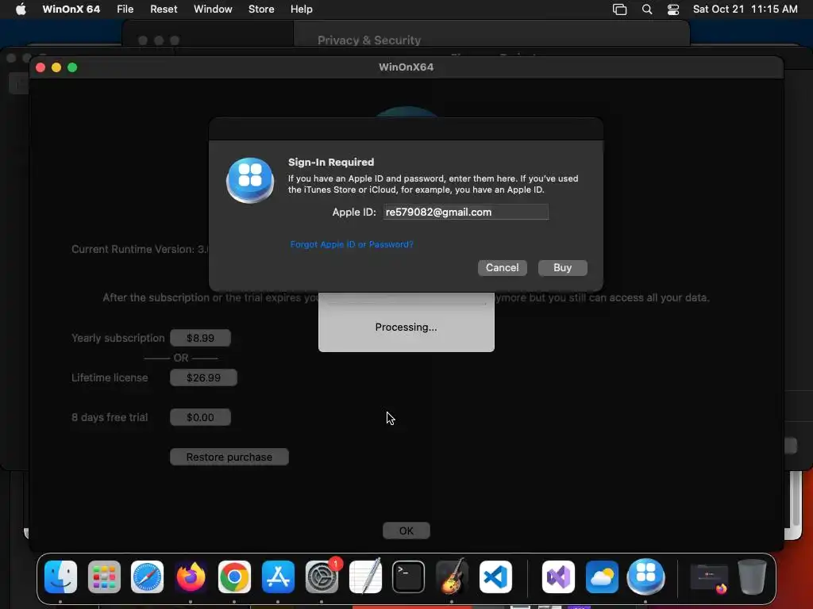The height and width of the screenshot is (609, 813).
Task: Click the Buy button
Action: [563, 268]
